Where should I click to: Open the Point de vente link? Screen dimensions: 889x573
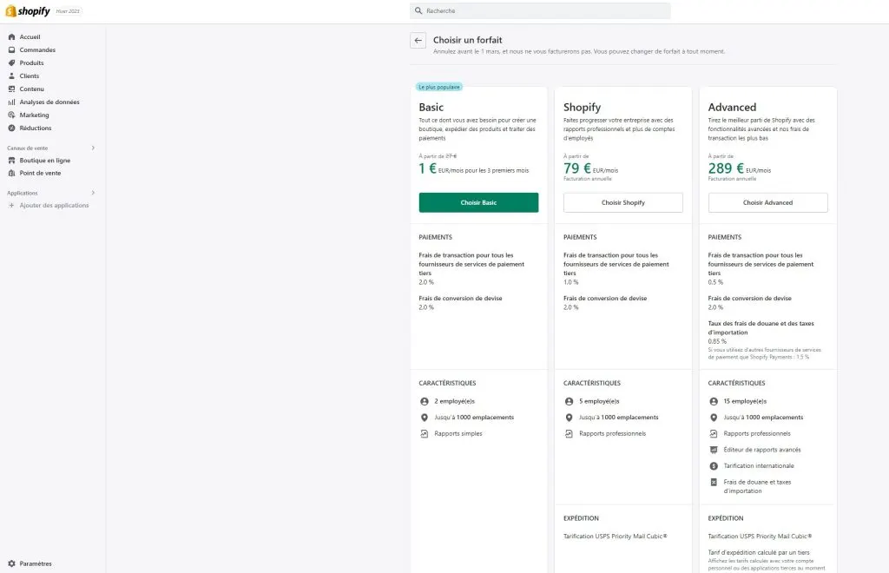click(40, 173)
